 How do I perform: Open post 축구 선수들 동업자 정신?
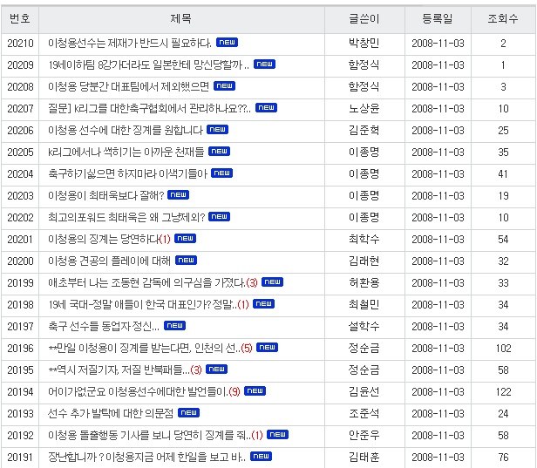click(104, 326)
